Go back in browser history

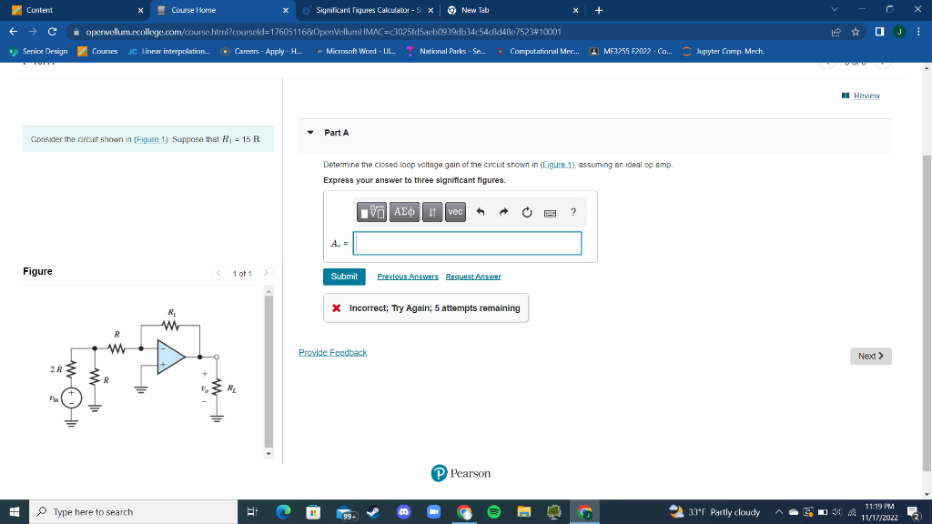point(13,32)
